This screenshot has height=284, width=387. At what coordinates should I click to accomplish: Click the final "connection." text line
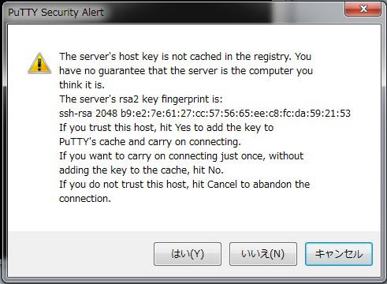tap(85, 199)
